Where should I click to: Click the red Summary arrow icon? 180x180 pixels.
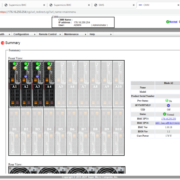coord(2,43)
